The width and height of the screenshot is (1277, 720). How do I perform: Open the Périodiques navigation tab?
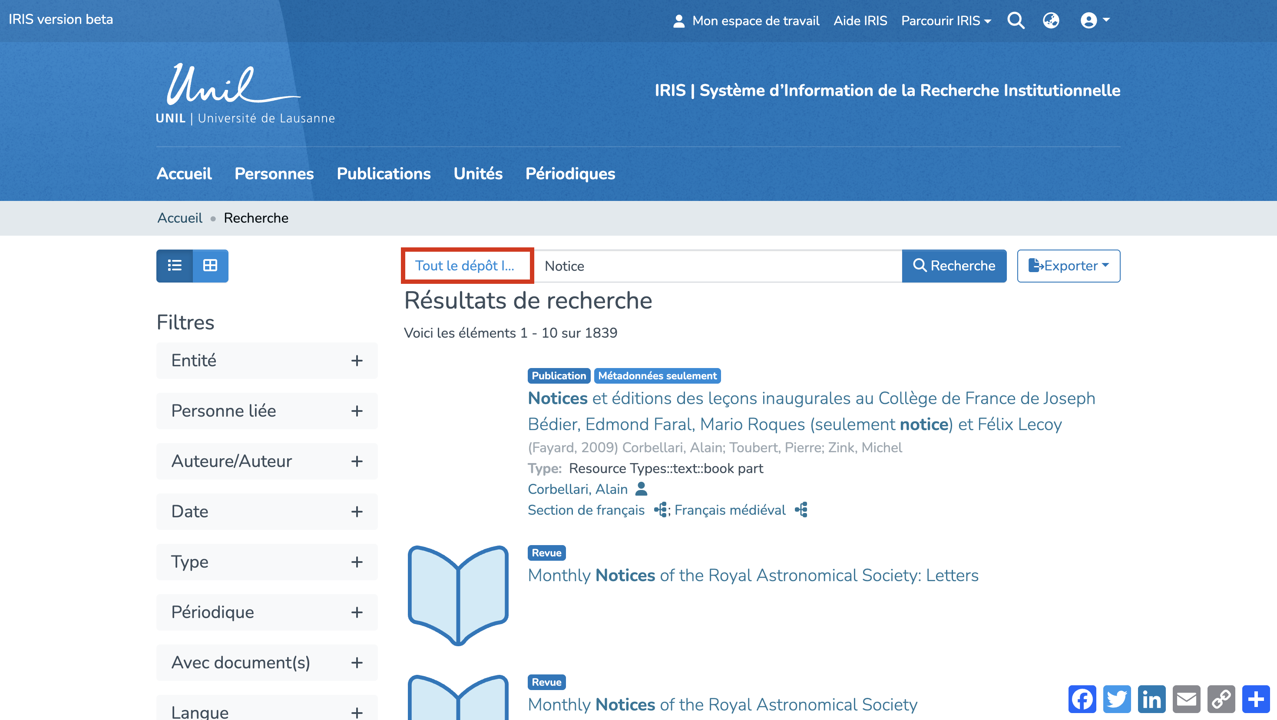click(x=569, y=173)
